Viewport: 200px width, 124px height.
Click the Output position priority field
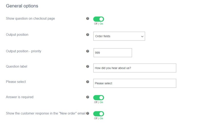tap(113, 53)
